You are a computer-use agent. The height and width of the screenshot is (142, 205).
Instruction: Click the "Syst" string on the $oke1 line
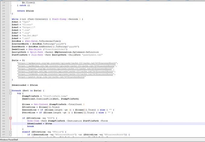tap(26, 22)
